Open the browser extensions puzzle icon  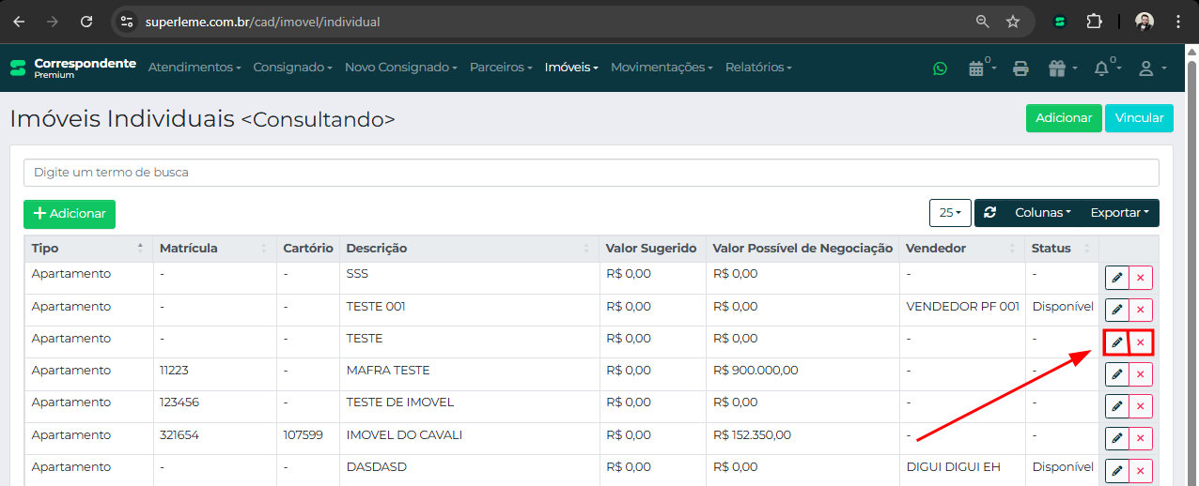(1094, 22)
